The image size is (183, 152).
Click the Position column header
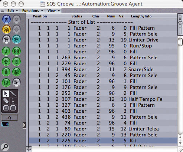pyautogui.click(x=40, y=16)
